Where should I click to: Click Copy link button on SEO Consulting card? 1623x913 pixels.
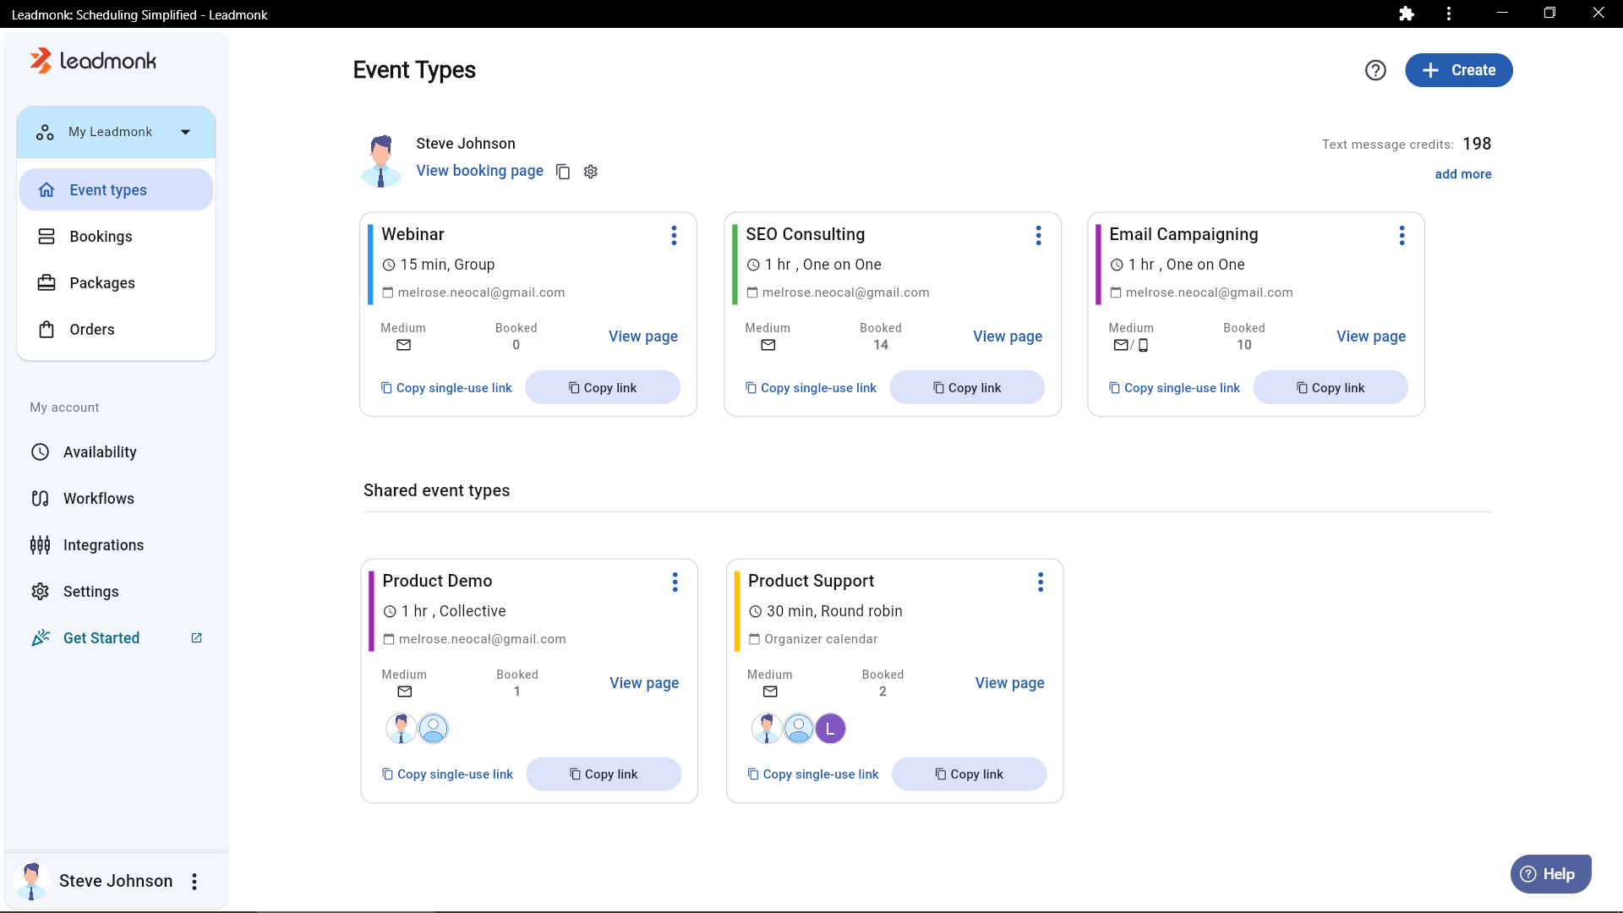coord(967,388)
